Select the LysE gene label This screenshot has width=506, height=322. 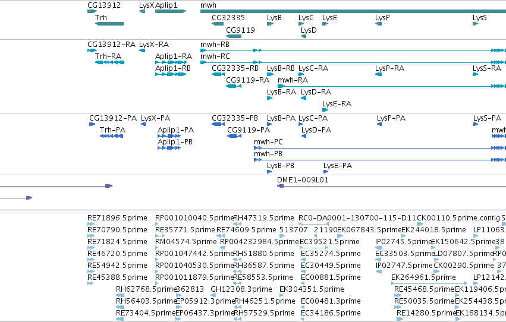pos(329,18)
